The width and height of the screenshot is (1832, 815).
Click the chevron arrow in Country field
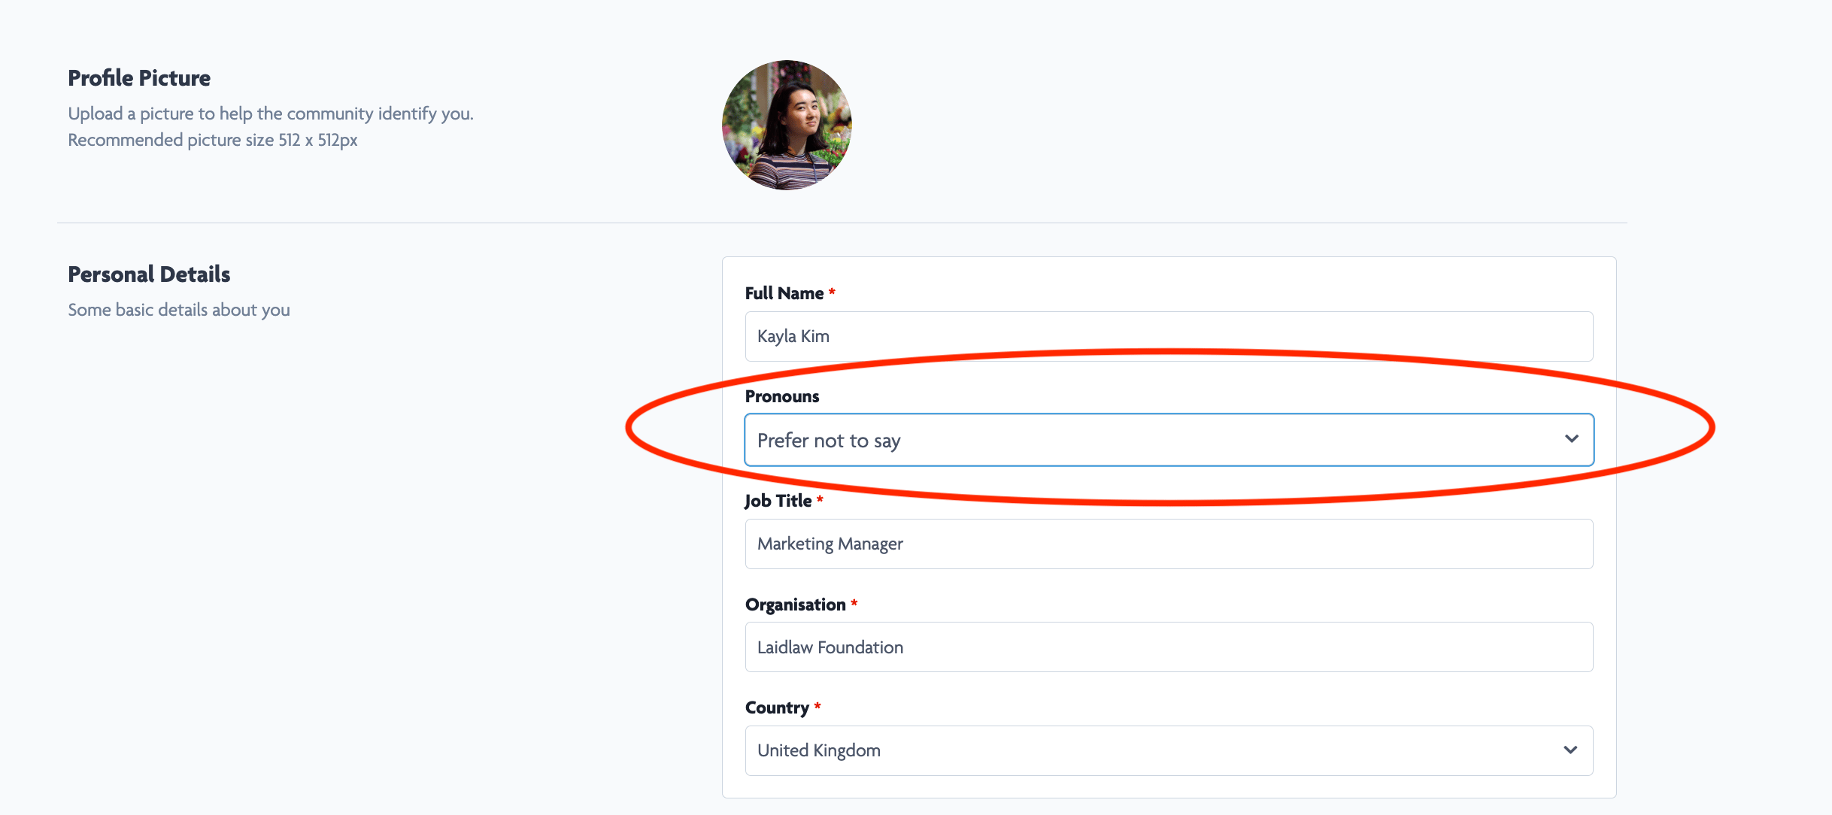pyautogui.click(x=1570, y=750)
